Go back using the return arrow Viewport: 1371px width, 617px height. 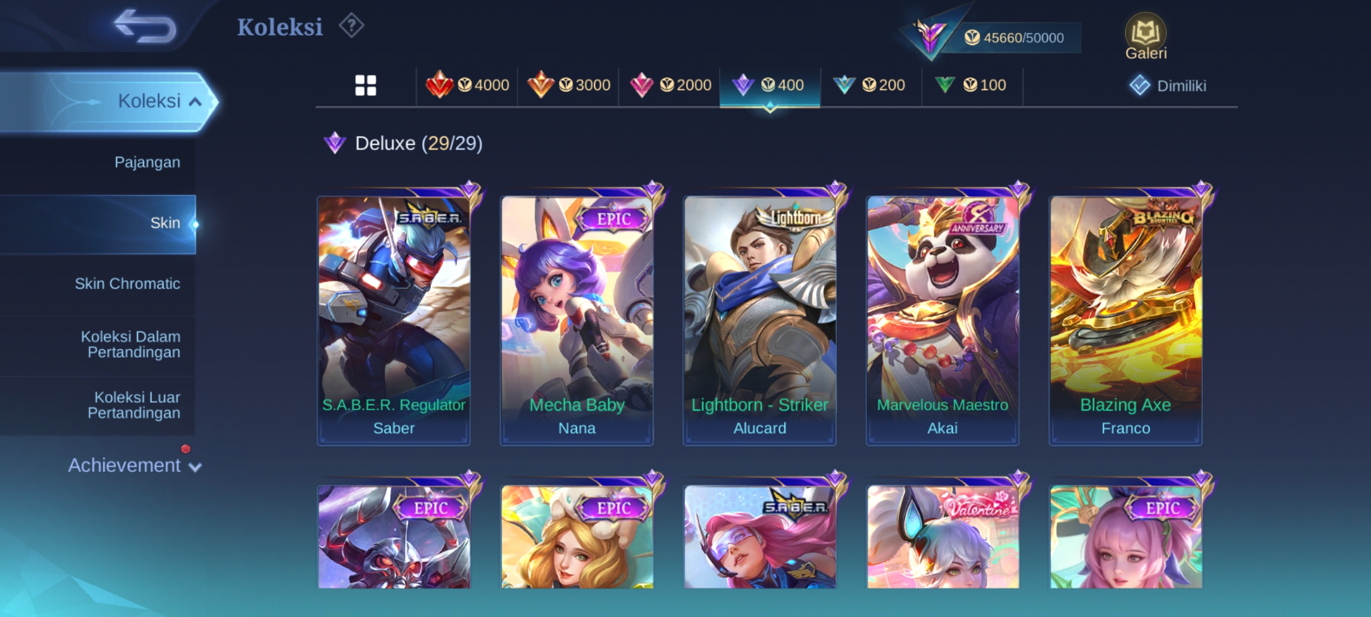point(145,26)
